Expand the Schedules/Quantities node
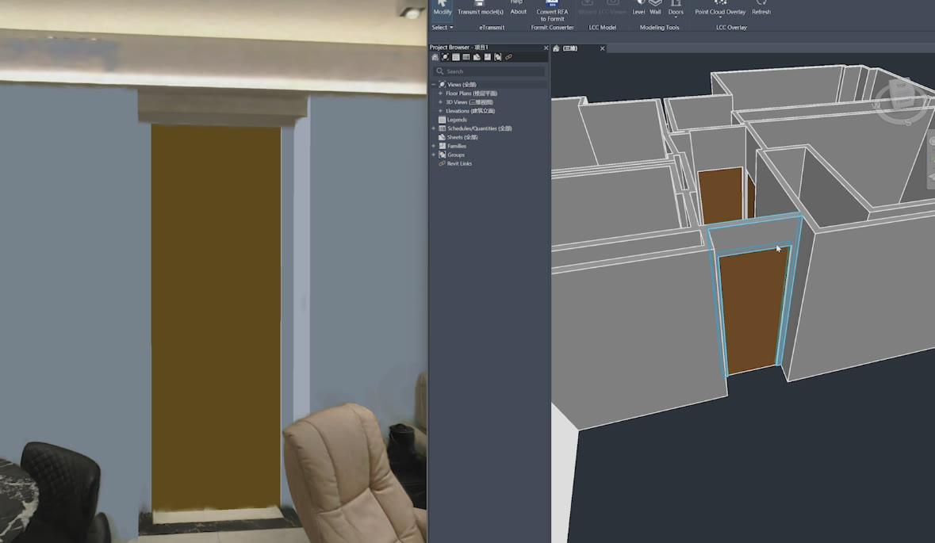This screenshot has width=935, height=543. [x=434, y=128]
